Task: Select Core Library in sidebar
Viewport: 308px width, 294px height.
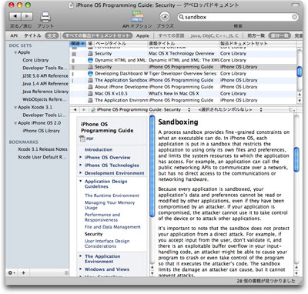Action: 35,60
